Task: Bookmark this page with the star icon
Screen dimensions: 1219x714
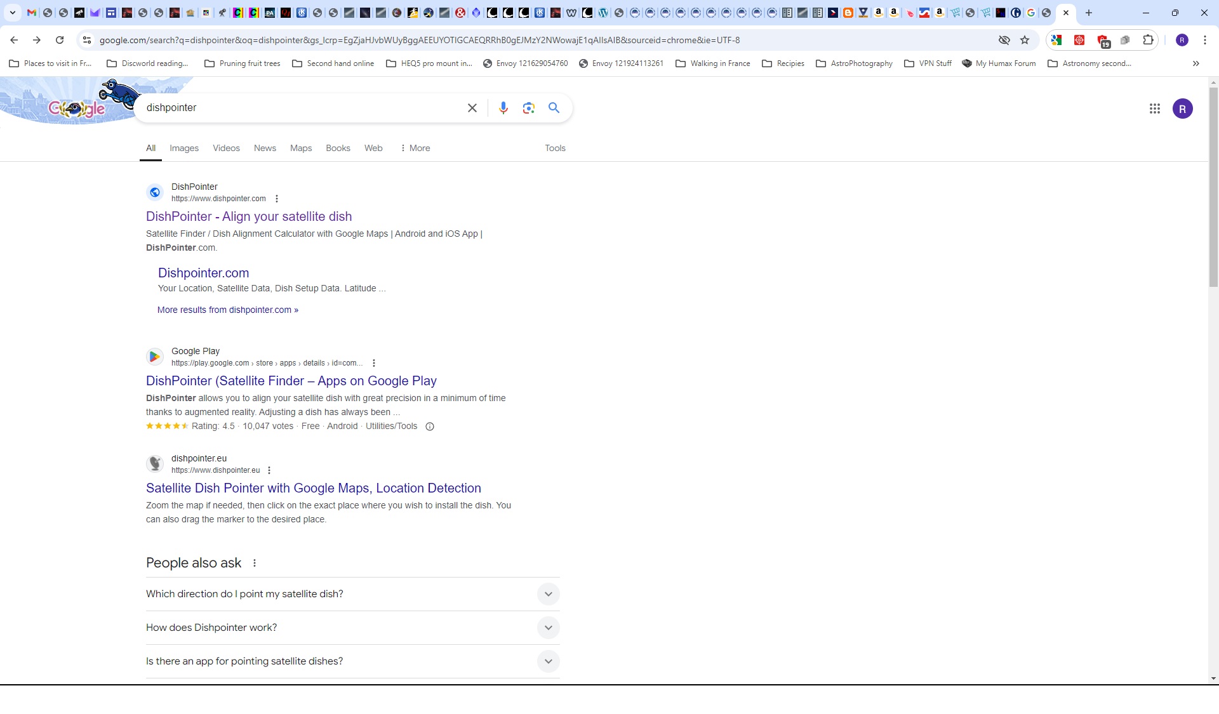Action: point(1025,40)
